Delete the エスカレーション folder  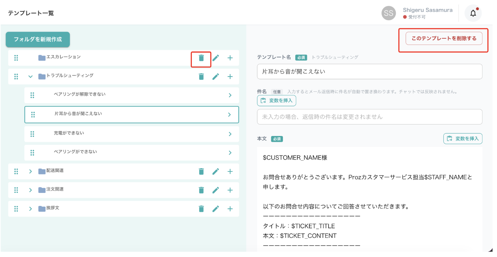[x=201, y=58]
